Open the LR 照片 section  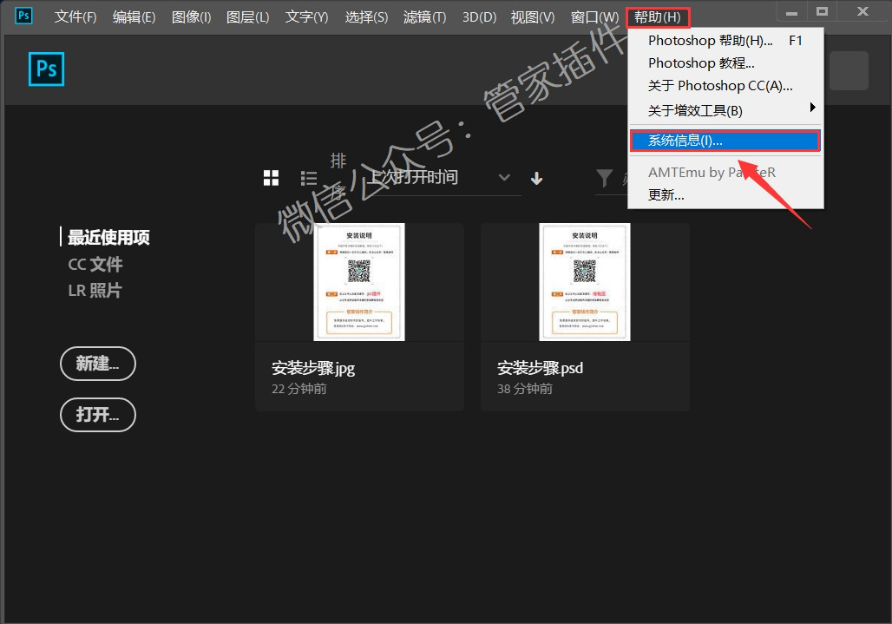pyautogui.click(x=95, y=291)
